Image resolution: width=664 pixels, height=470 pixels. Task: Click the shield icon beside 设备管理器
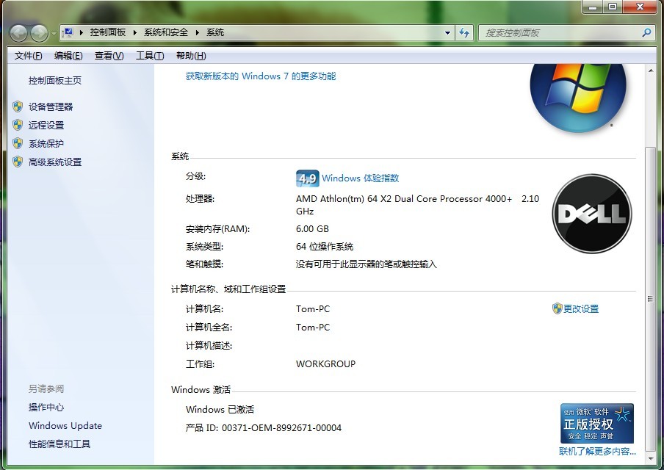18,106
